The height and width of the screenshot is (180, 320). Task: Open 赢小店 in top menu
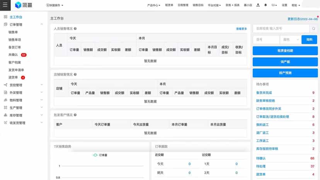tap(248, 5)
